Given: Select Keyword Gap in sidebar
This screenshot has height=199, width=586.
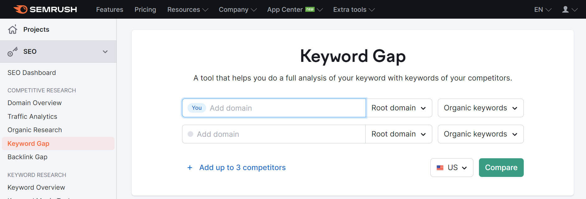Looking at the screenshot, I should click(58, 144).
